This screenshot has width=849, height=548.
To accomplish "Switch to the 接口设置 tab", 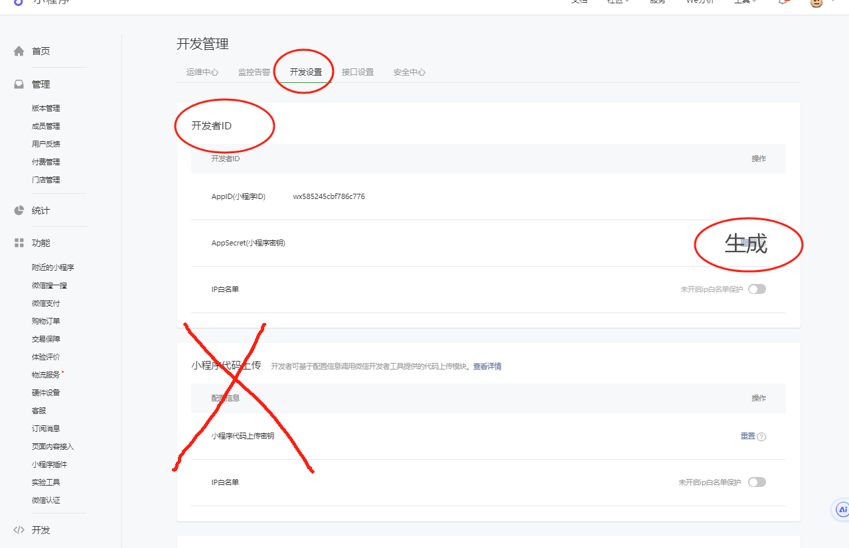I will [357, 72].
